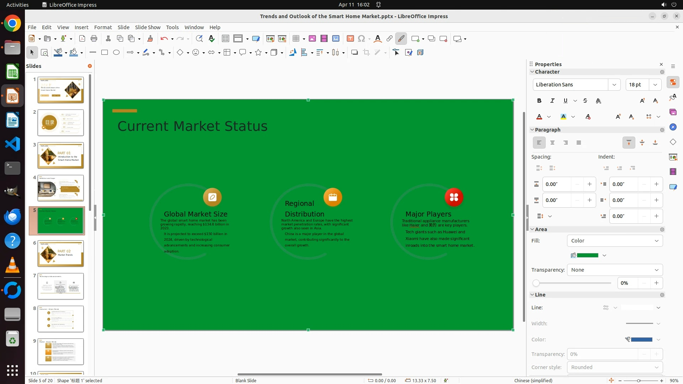Toggle Italic in Character panel
Viewport: 683px width, 384px height.
coord(552,101)
